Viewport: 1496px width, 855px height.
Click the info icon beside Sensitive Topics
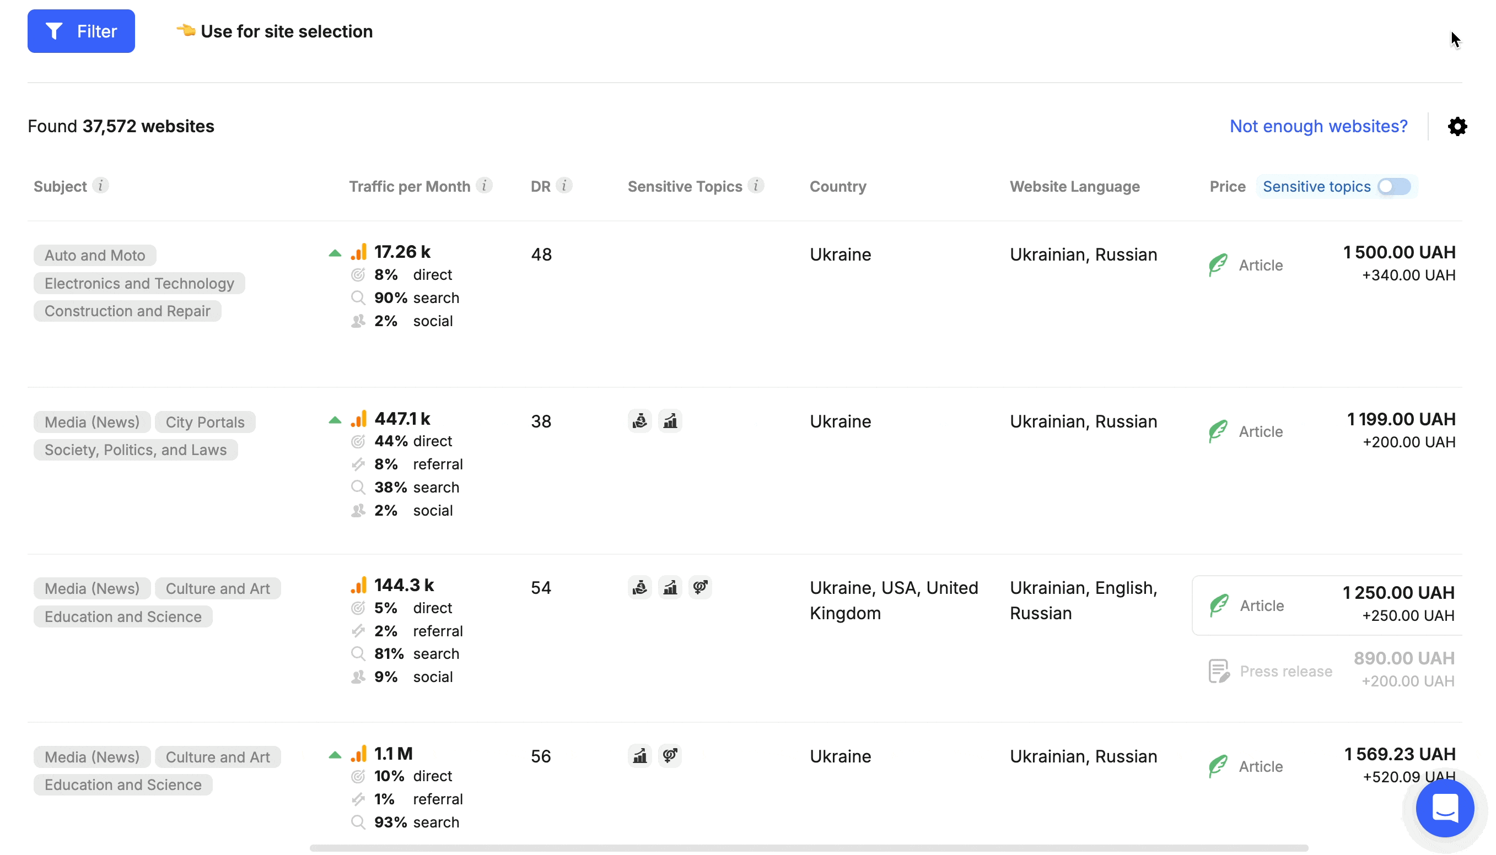click(x=756, y=186)
